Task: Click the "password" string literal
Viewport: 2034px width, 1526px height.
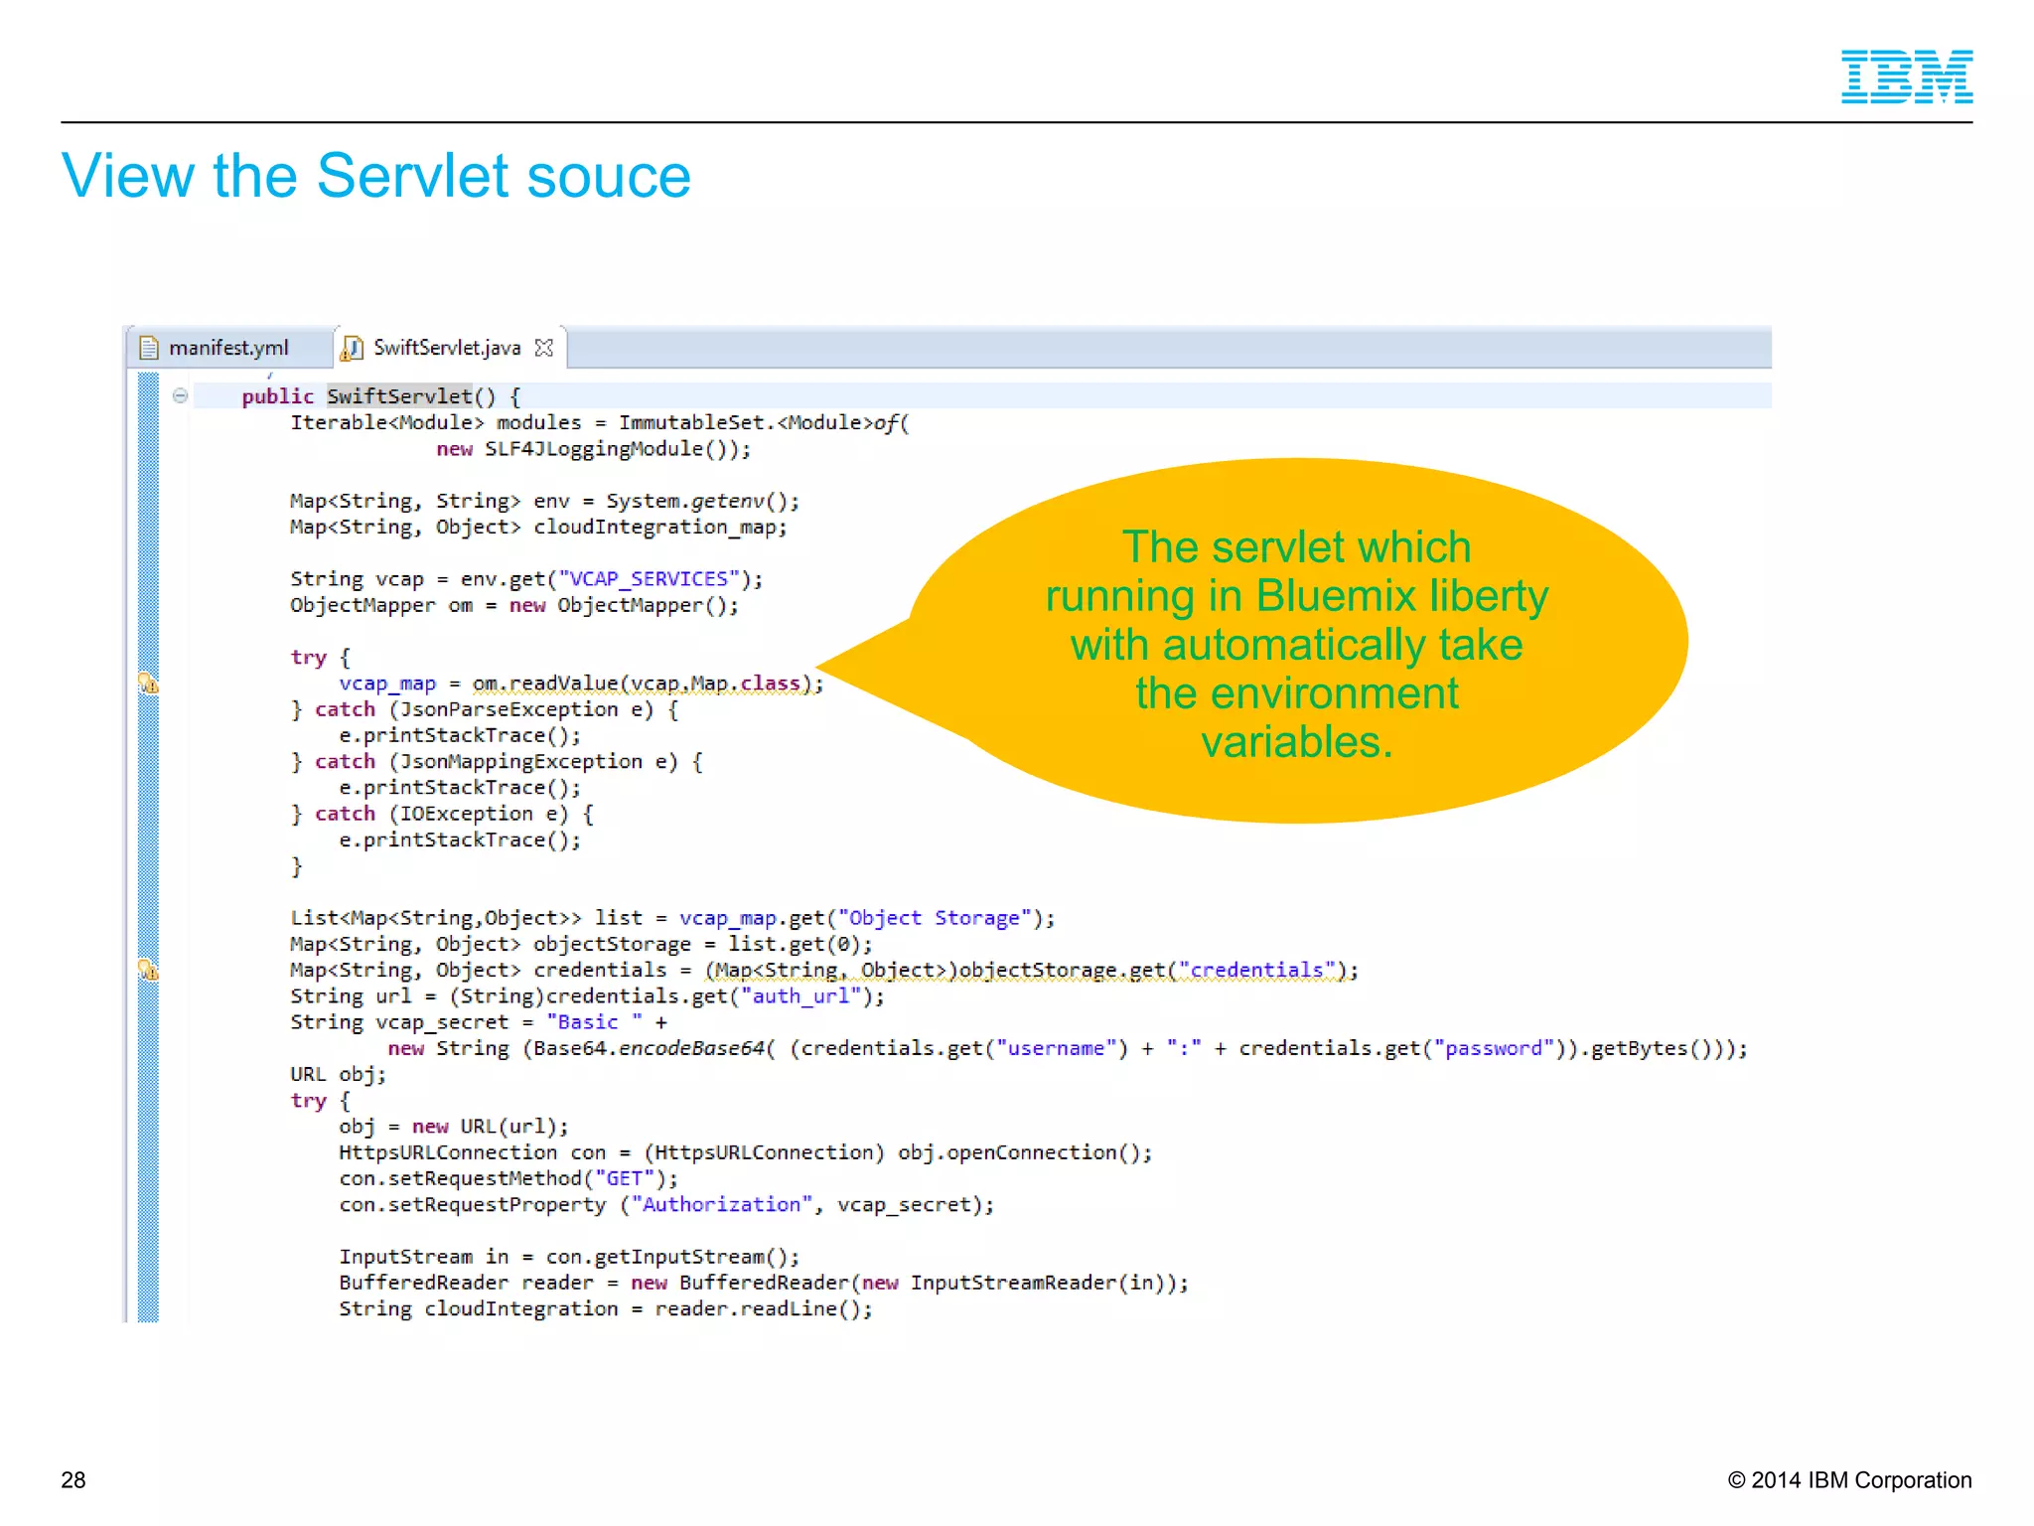Action: tap(1494, 1048)
